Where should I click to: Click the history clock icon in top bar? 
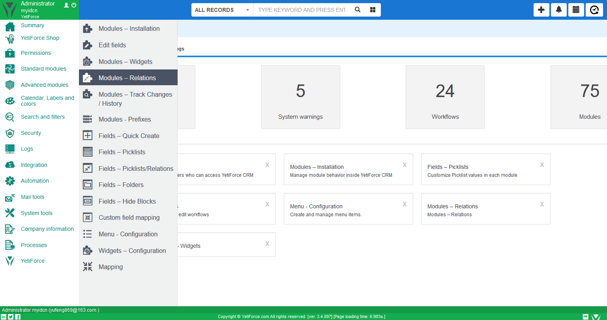pyautogui.click(x=594, y=10)
